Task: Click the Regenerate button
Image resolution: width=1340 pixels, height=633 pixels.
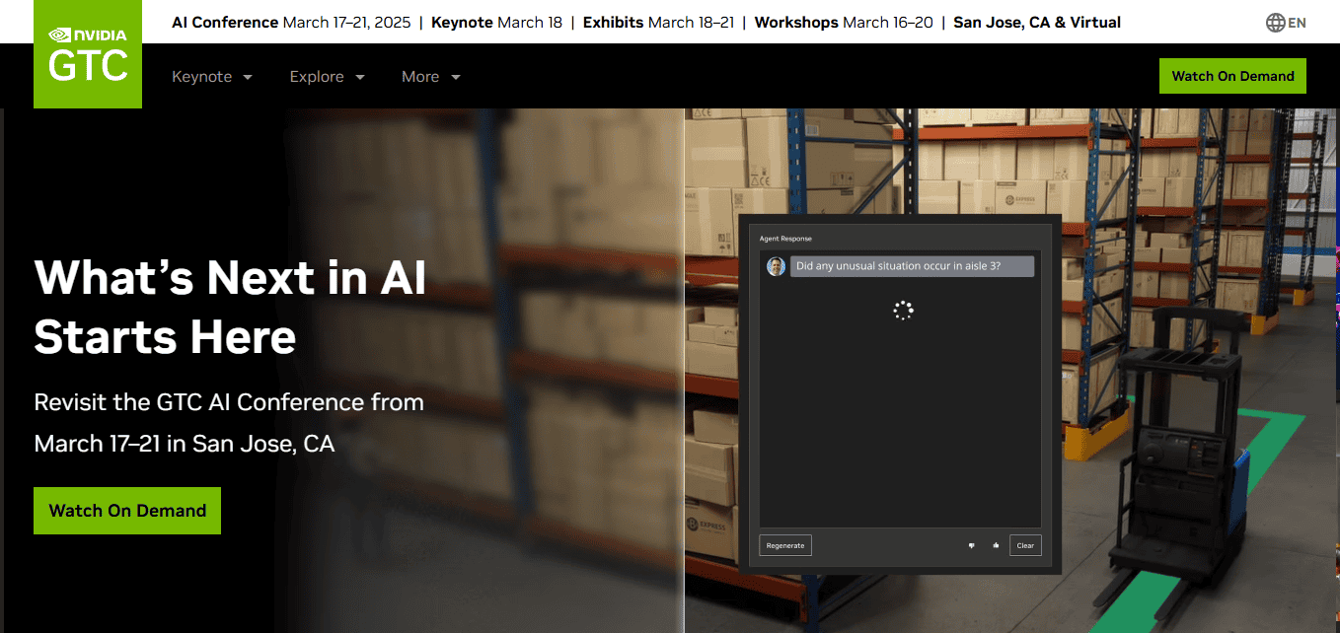Action: click(785, 545)
